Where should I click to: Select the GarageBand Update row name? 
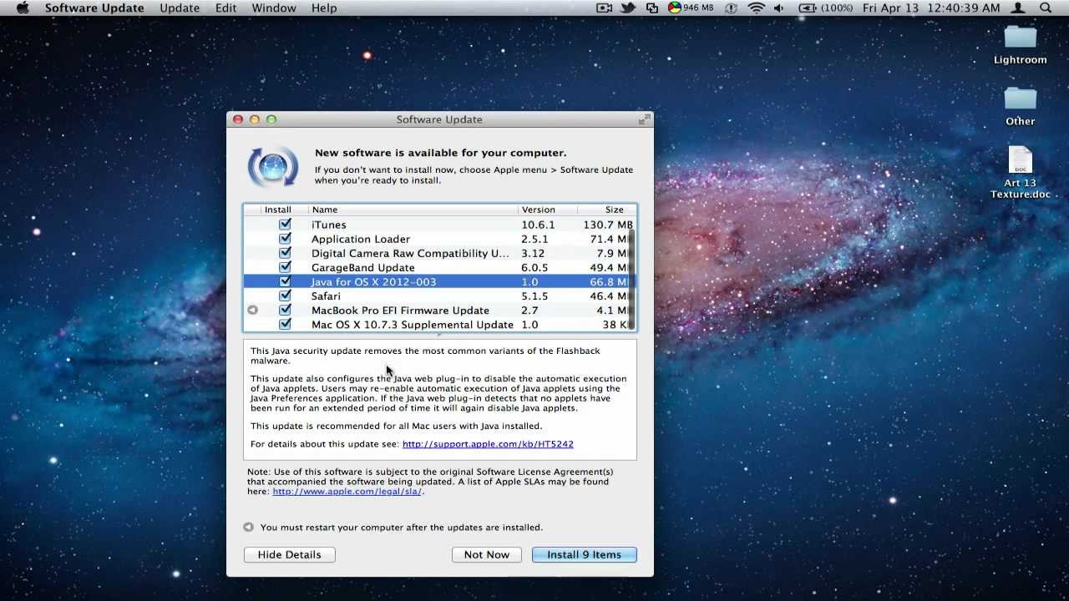pos(363,267)
